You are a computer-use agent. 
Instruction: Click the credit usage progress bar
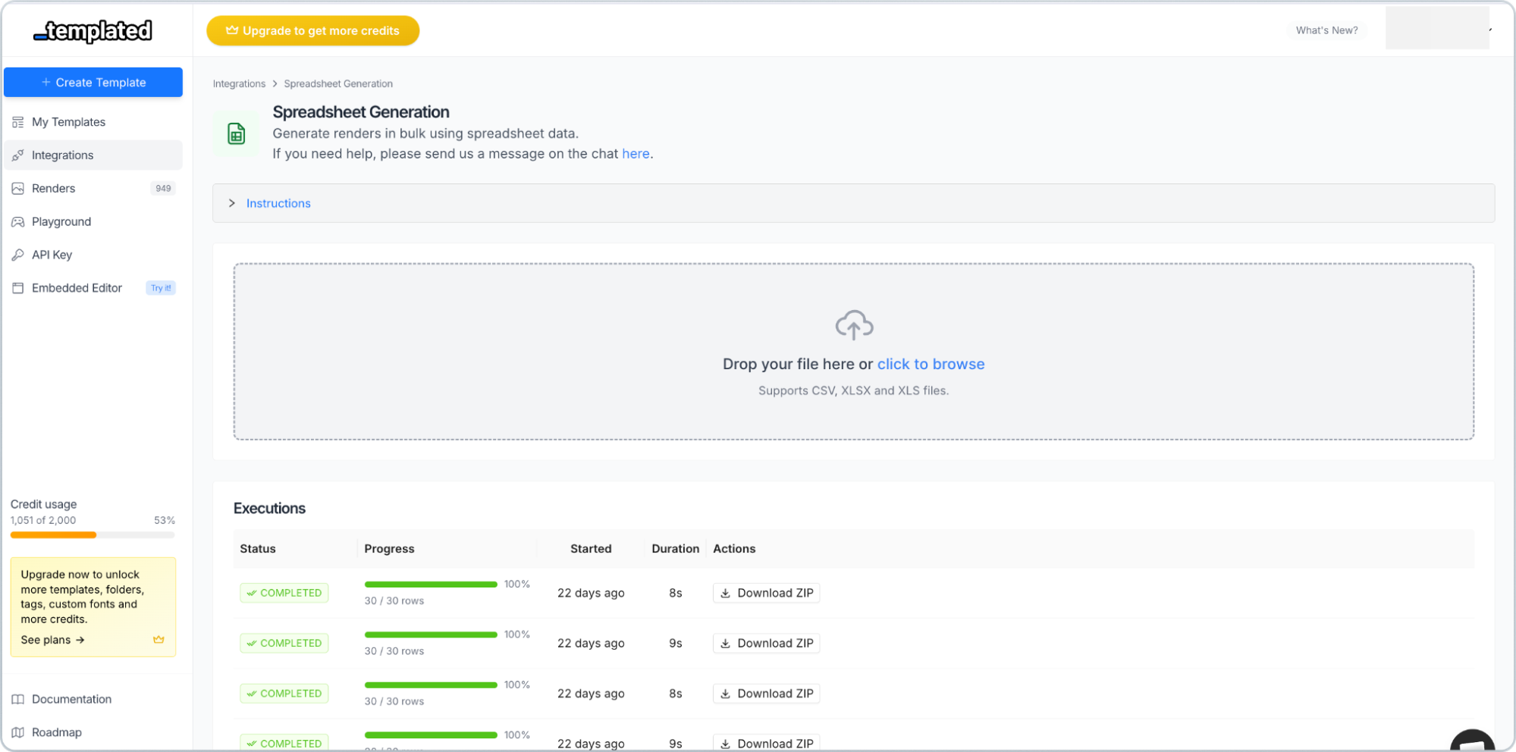coord(93,535)
